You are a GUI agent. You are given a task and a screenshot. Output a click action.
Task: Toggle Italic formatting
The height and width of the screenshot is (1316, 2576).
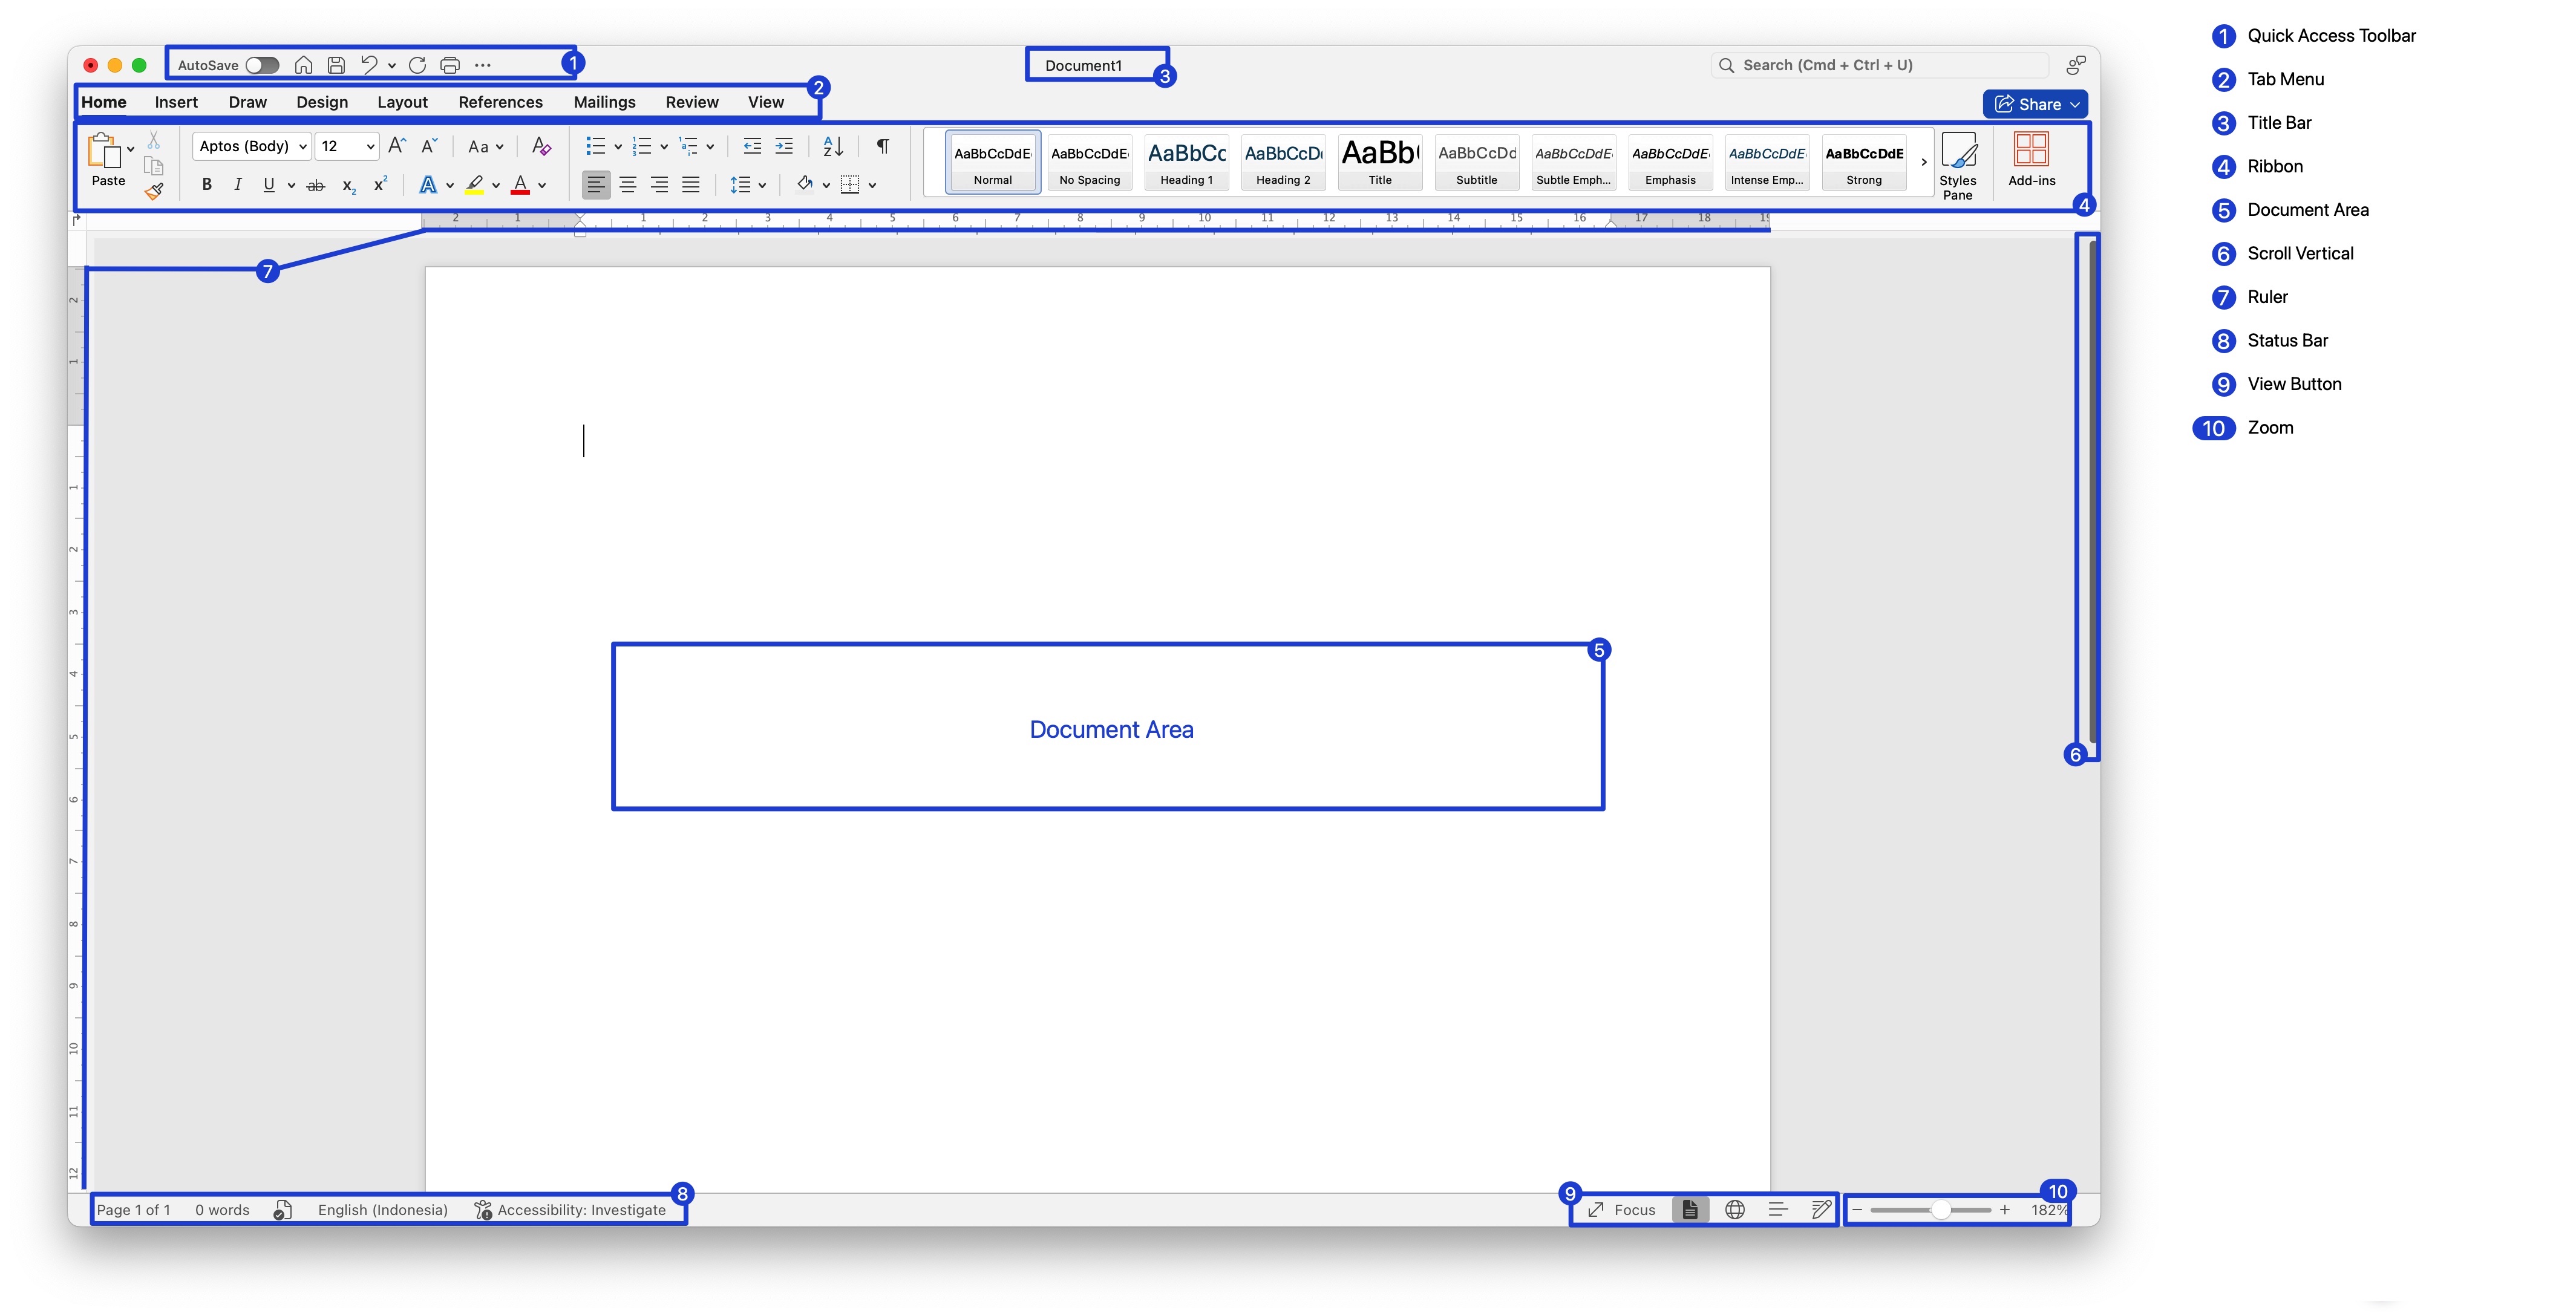[x=238, y=185]
